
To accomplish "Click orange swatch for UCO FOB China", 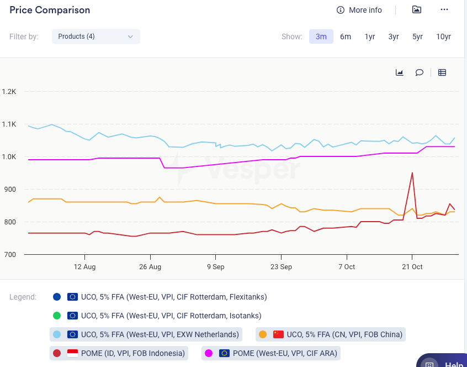I will click(263, 334).
